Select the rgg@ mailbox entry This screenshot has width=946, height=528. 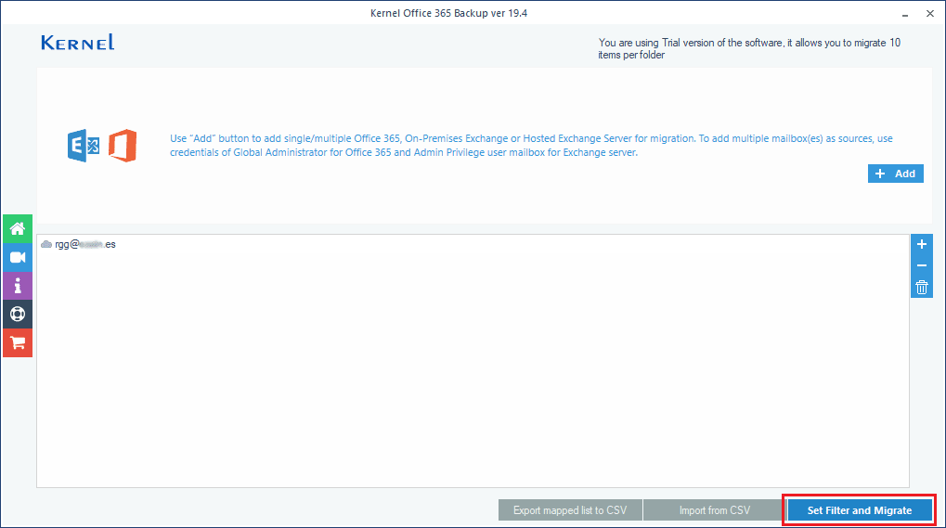tap(85, 244)
